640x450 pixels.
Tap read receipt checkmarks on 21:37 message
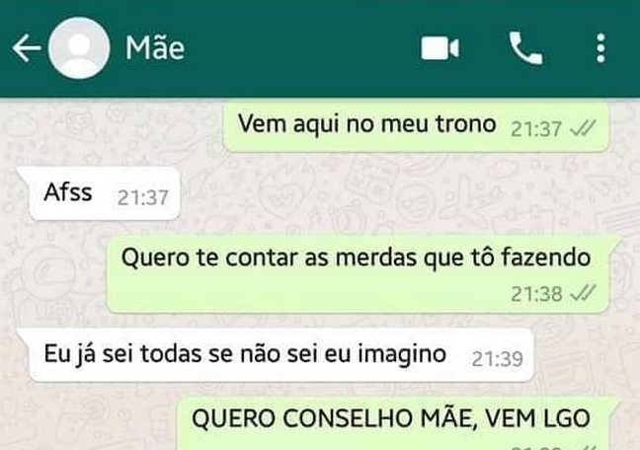coord(583,129)
